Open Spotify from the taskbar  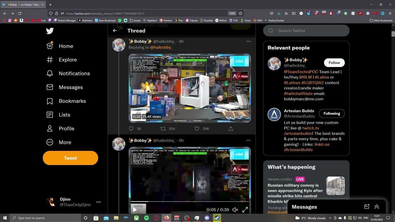146,218
